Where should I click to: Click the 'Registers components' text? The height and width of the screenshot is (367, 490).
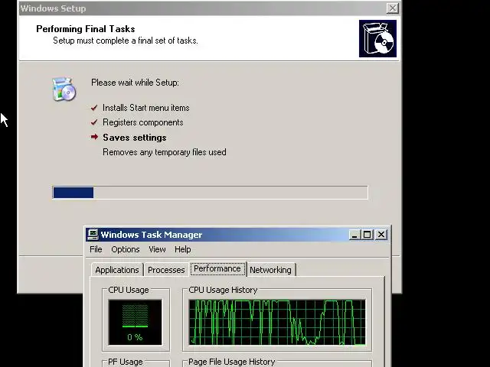[143, 122]
